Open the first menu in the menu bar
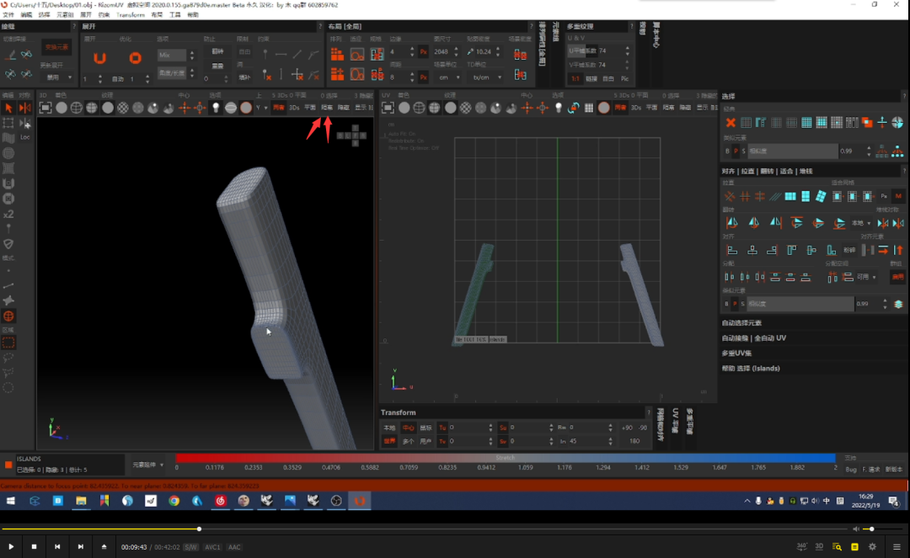 tap(8, 15)
